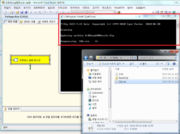Click the KangSW 검색 search box
This screenshot has width=180, height=134.
tap(158, 58)
